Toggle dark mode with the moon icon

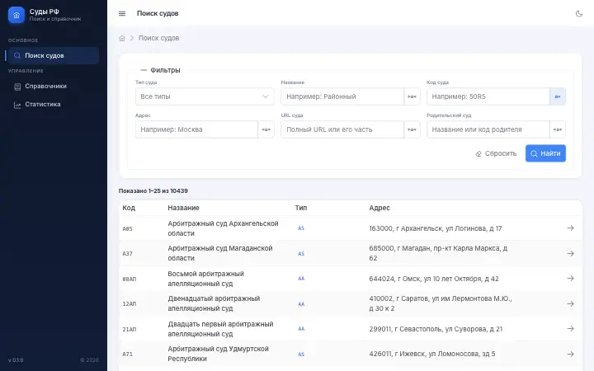point(579,14)
